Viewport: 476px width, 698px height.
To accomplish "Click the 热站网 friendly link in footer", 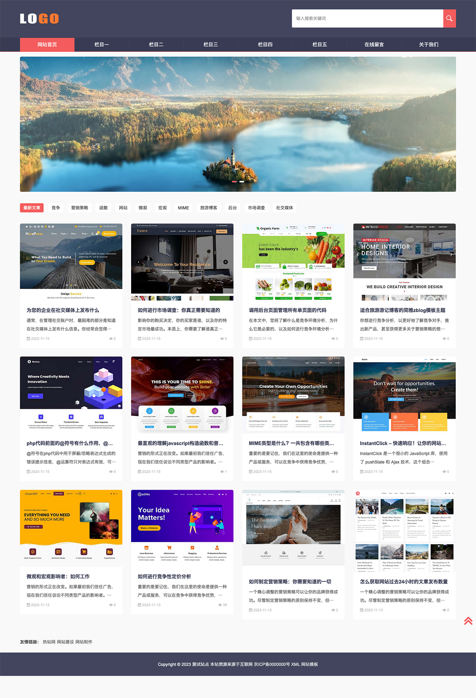I will pyautogui.click(x=49, y=642).
